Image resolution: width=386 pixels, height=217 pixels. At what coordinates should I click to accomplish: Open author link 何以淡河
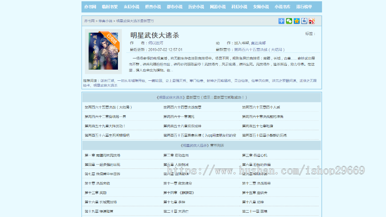(156, 43)
